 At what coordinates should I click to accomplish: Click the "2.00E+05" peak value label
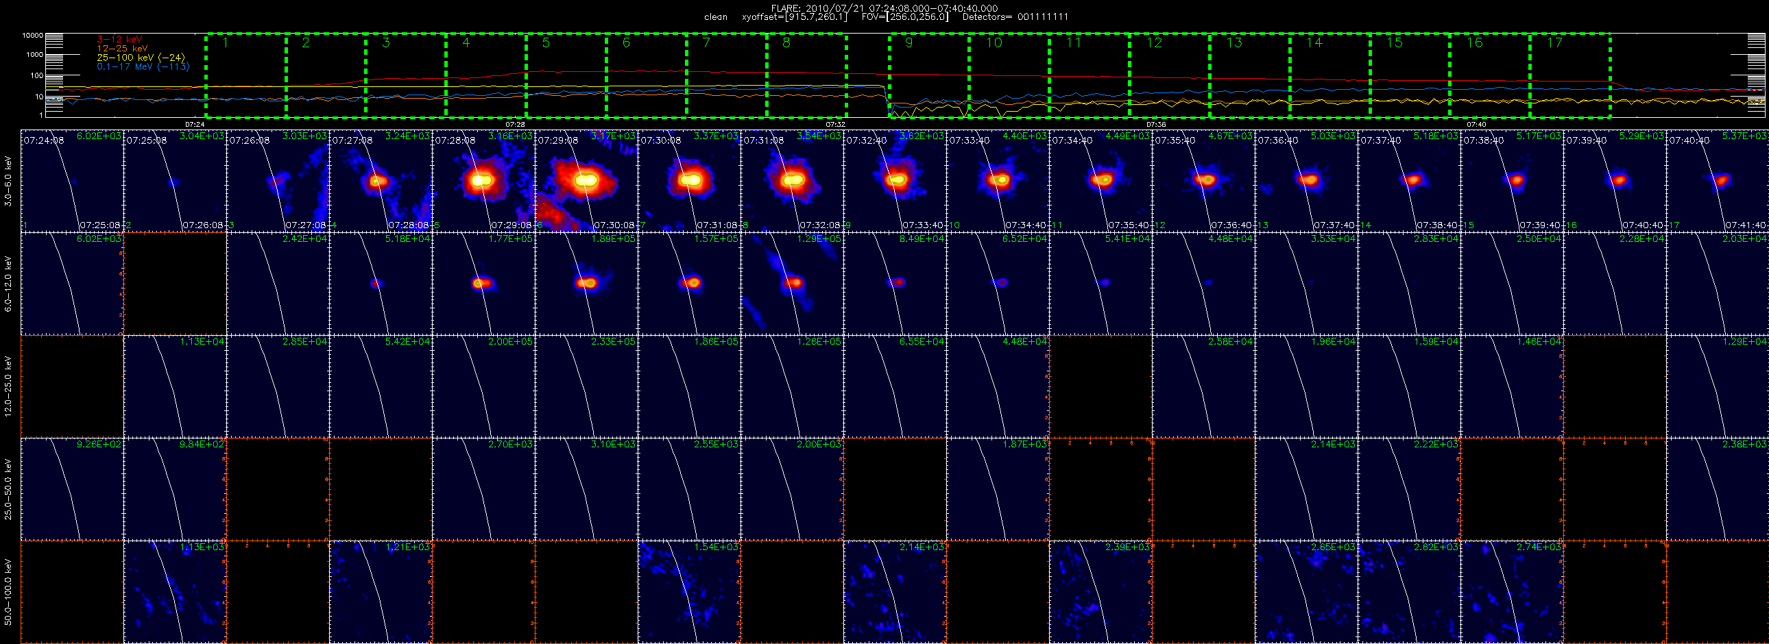coord(511,342)
